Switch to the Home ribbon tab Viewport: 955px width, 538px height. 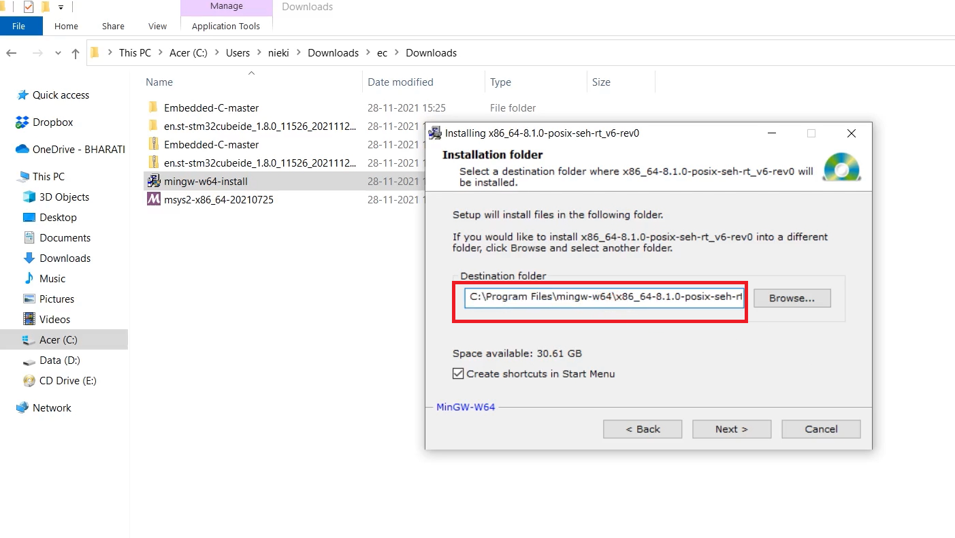66,26
